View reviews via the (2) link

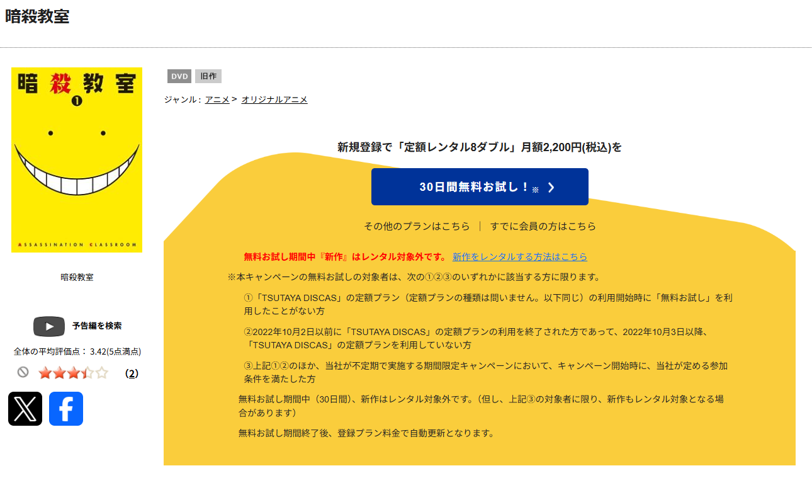coord(132,372)
